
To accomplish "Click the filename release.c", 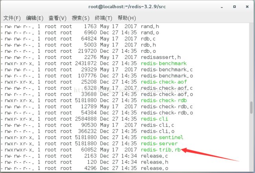I will (x=154, y=156).
